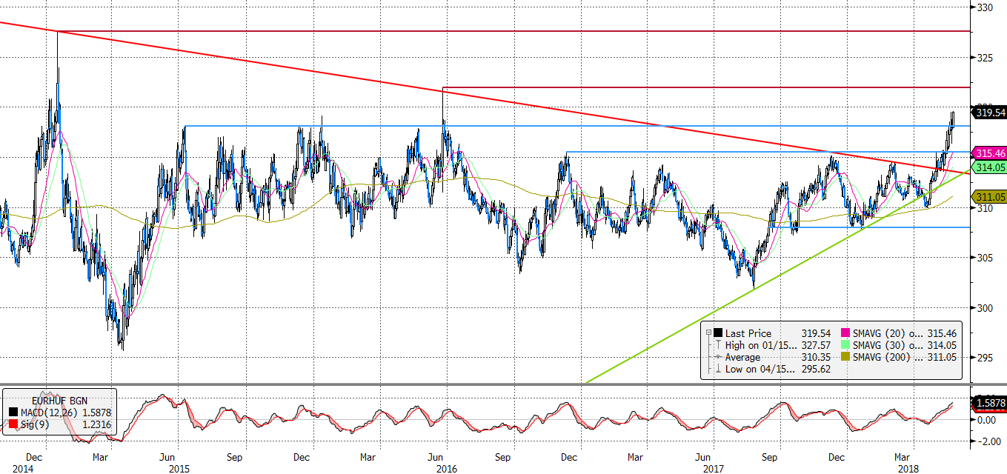Screen dimensions: 1007x474
Task: Click the 2017 year label on time axis
Action: (x=713, y=469)
